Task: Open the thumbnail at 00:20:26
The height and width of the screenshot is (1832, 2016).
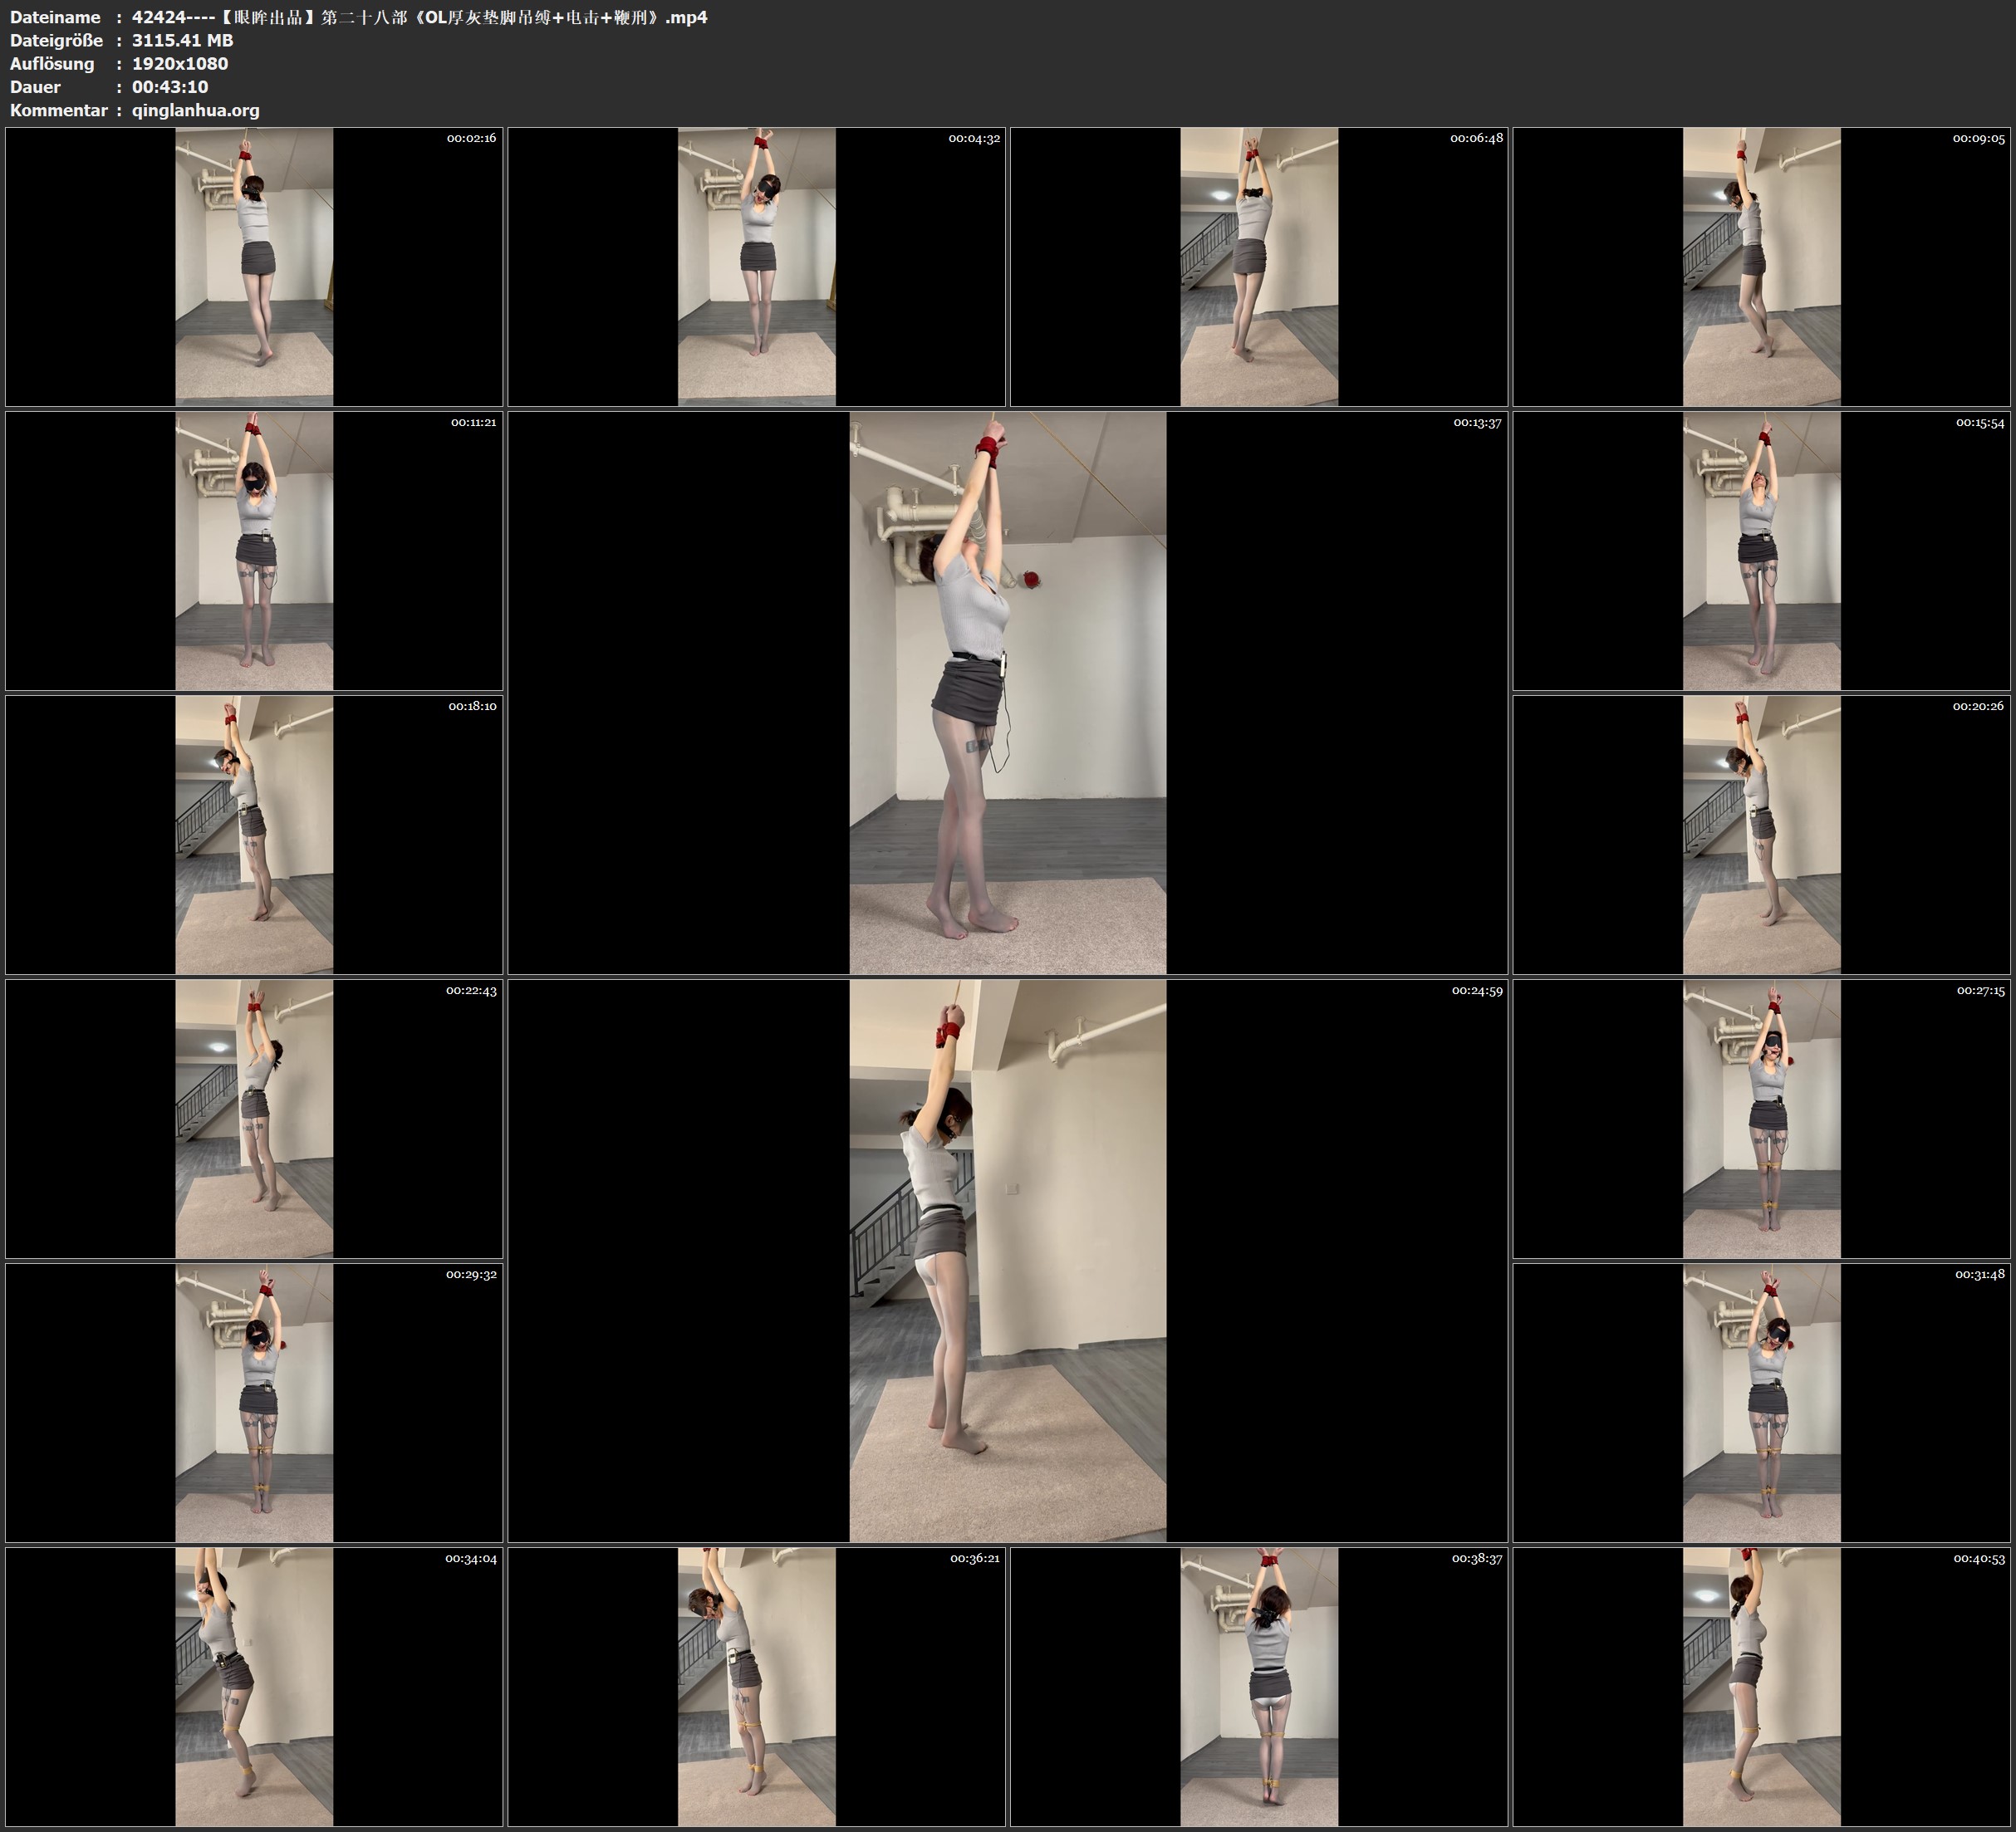Action: (1761, 834)
